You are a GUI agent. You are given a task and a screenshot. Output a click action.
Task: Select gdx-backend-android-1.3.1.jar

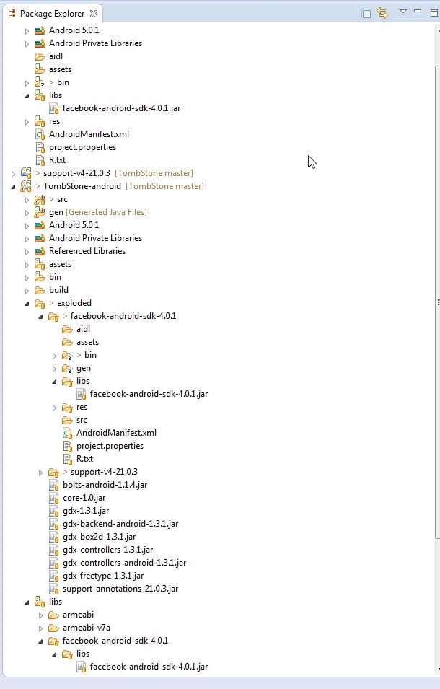coord(120,524)
